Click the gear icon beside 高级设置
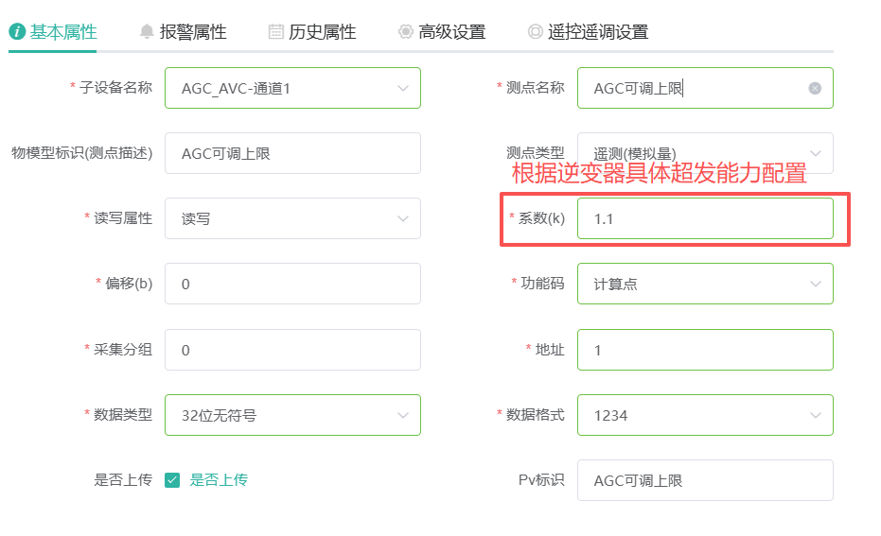881x536 pixels. click(406, 31)
